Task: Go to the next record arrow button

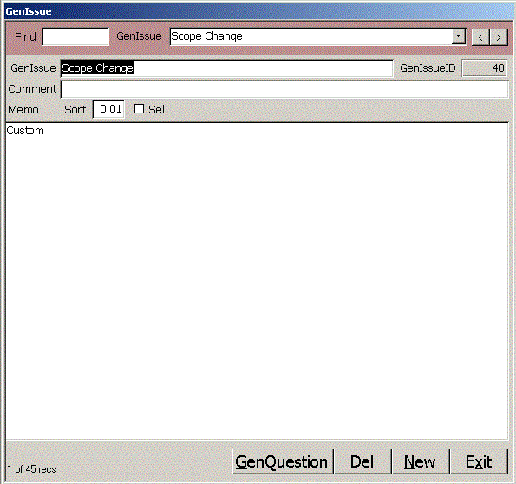Action: tap(499, 37)
